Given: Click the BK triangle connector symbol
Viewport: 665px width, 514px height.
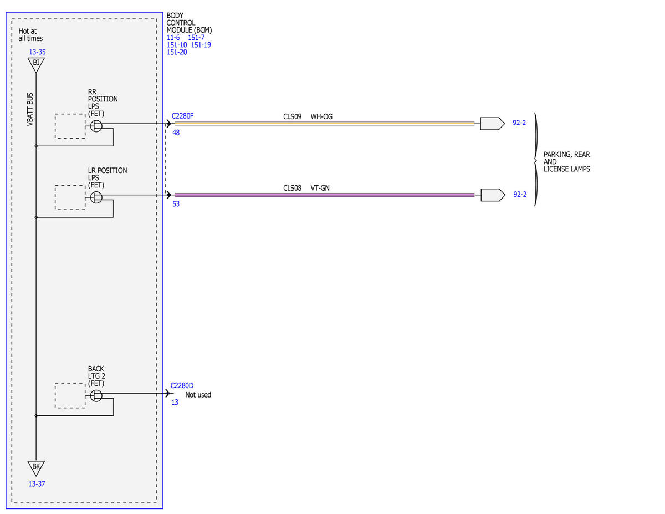Looking at the screenshot, I should tap(36, 468).
